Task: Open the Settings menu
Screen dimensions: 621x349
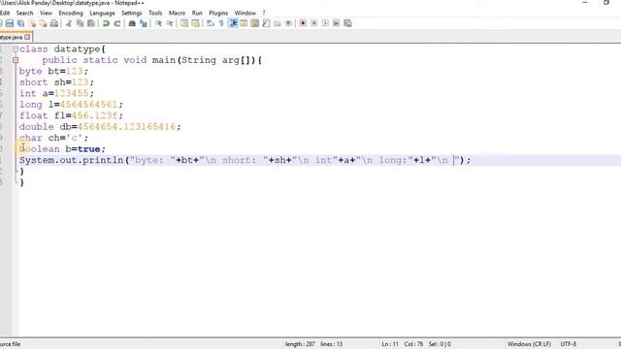Action: click(x=132, y=13)
